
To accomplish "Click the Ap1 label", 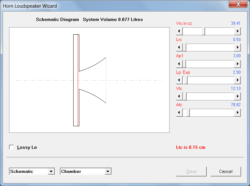I will (180, 56).
